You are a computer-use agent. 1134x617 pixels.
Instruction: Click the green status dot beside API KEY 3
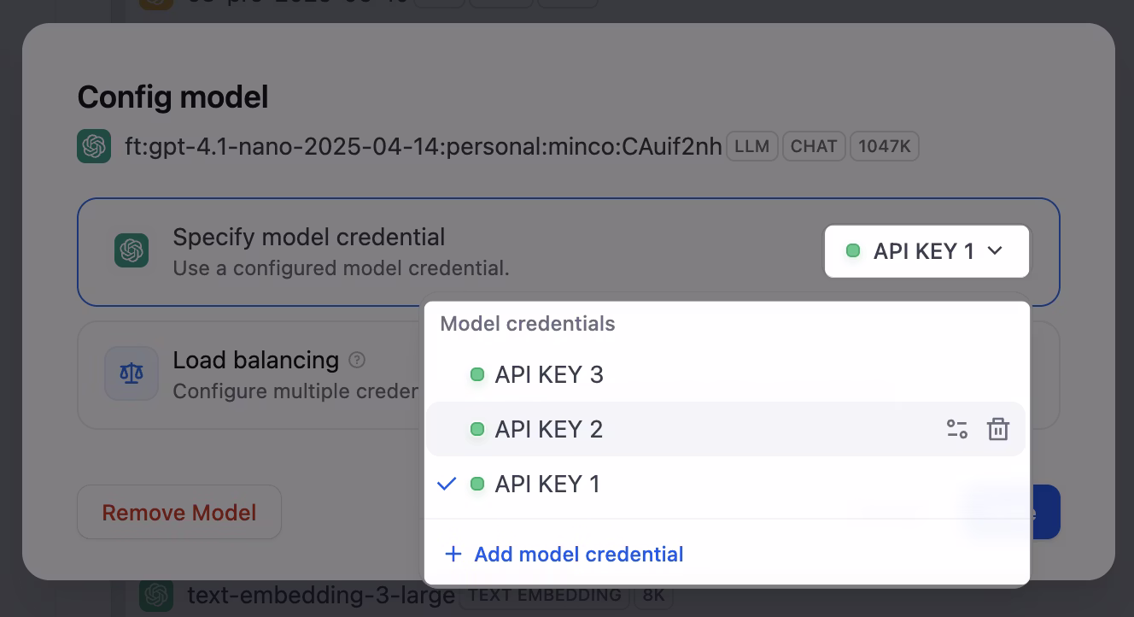point(477,374)
